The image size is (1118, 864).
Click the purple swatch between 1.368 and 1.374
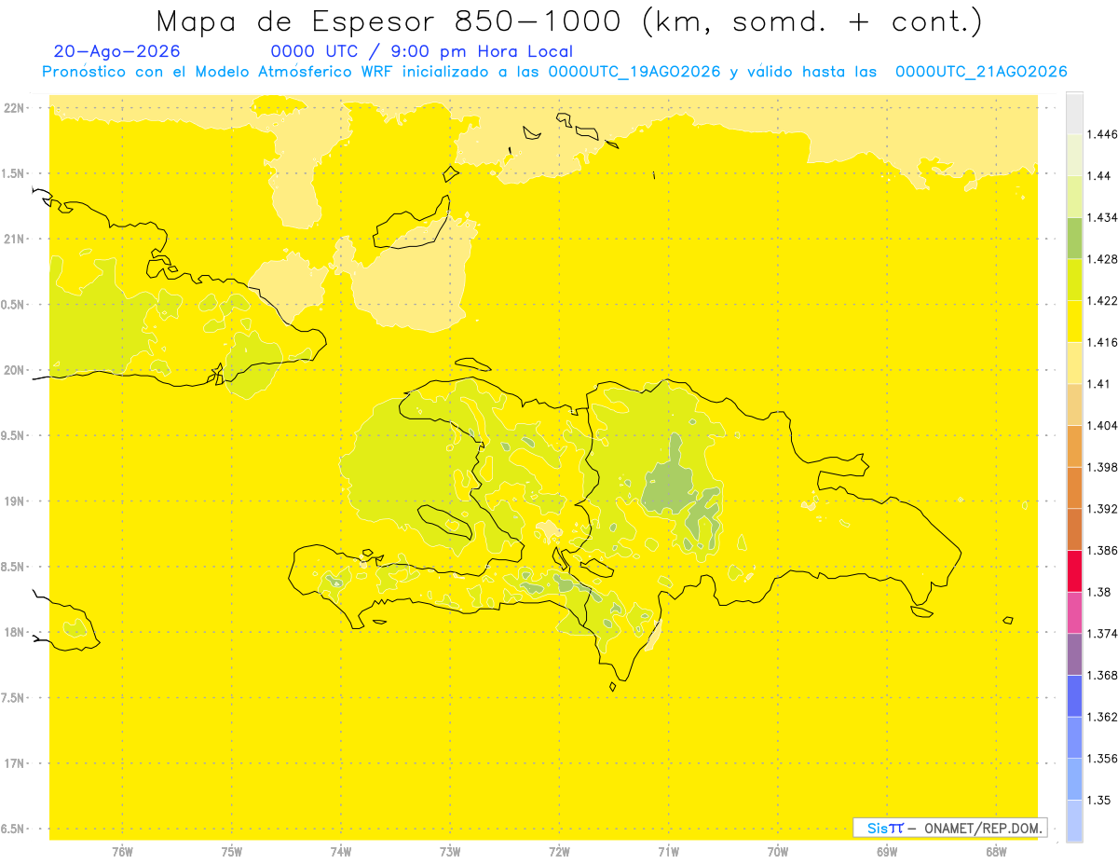click(1074, 654)
